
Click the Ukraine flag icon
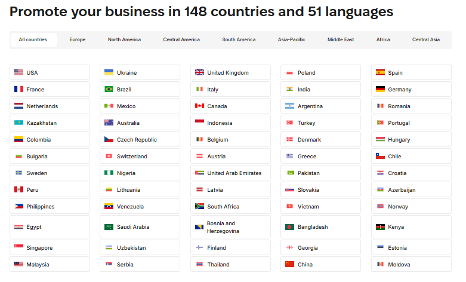109,72
